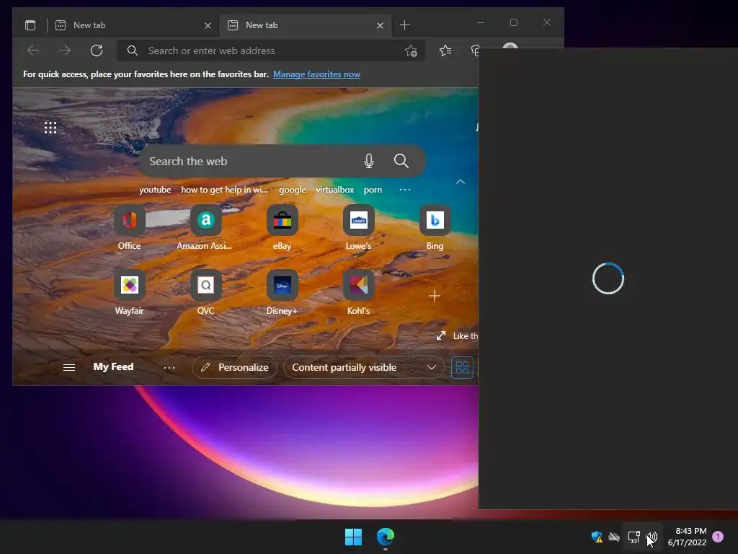
Task: Choose the google search suggestion
Action: [x=293, y=190]
